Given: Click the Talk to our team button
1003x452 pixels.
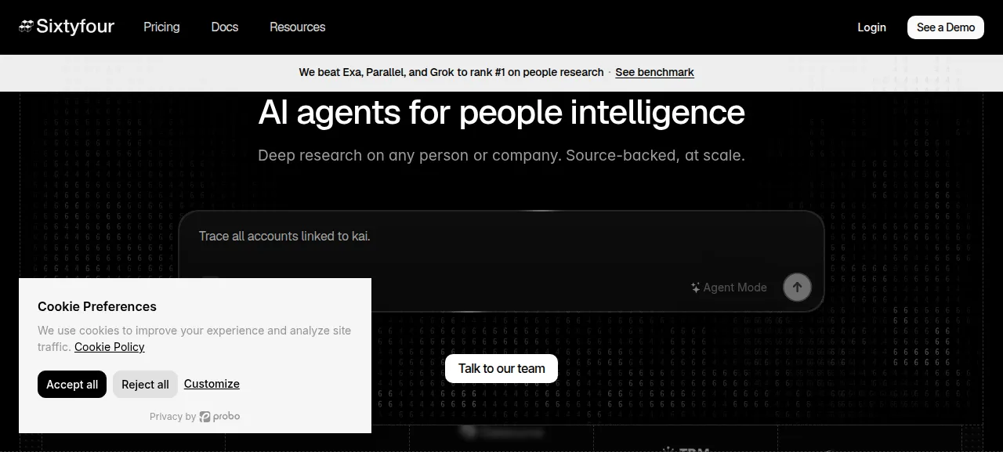Looking at the screenshot, I should click(x=501, y=368).
